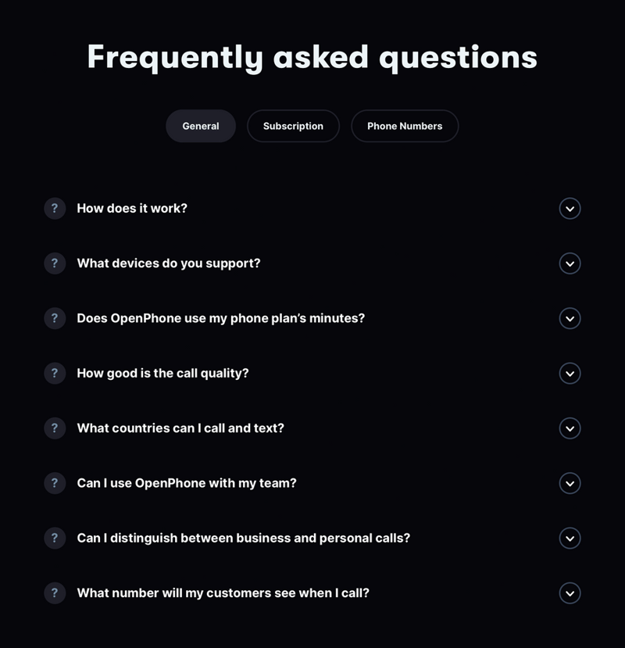Click the question mark icon beside How good is the call quality

54,373
